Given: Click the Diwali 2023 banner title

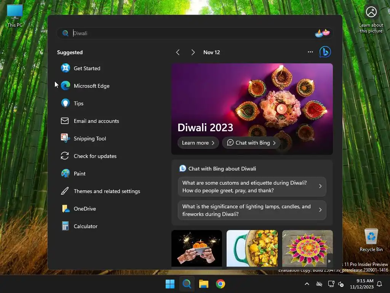Looking at the screenshot, I should point(205,127).
